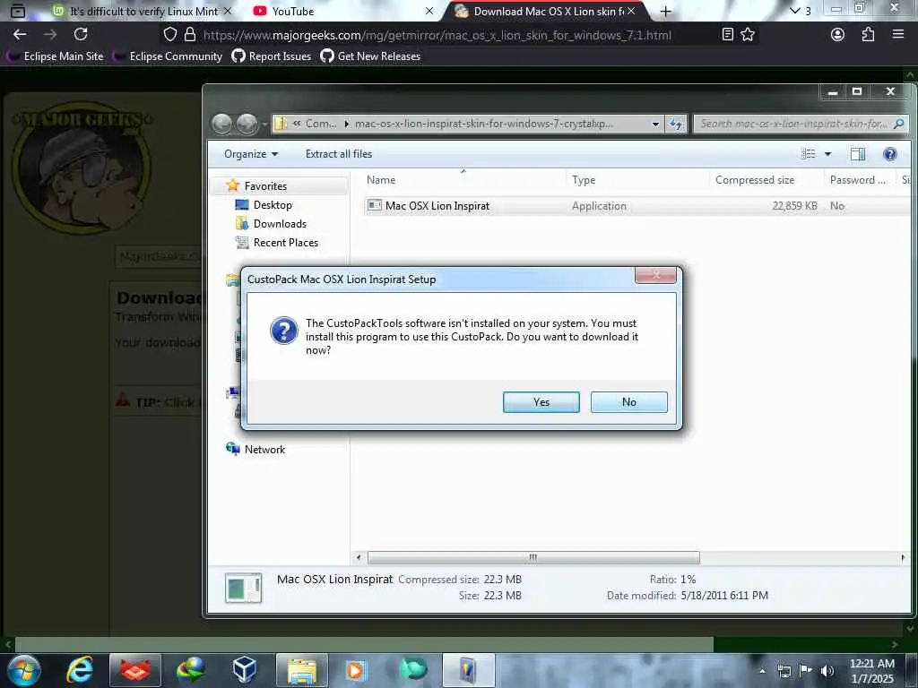The image size is (918, 688).
Task: Open Get New Releases bookmark
Action: pyautogui.click(x=370, y=56)
